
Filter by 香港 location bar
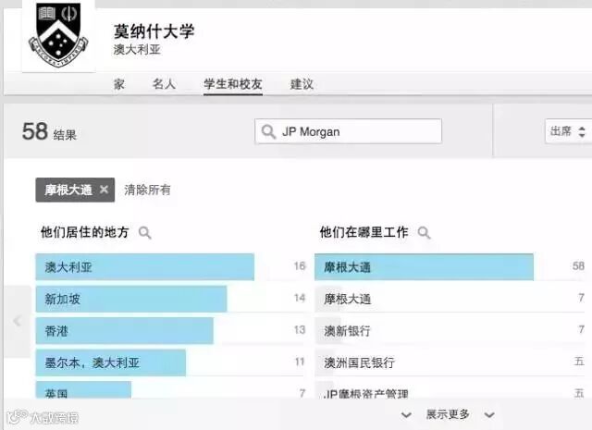tap(125, 331)
